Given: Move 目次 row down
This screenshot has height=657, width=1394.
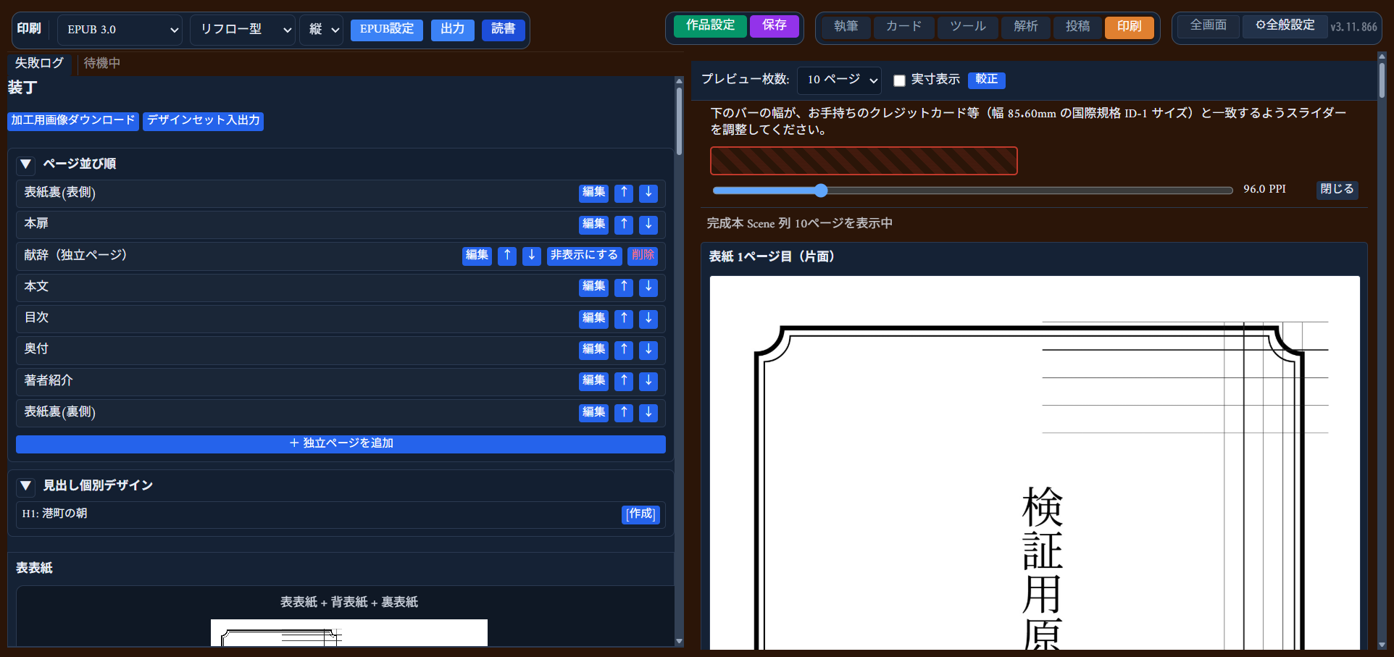Looking at the screenshot, I should [648, 318].
